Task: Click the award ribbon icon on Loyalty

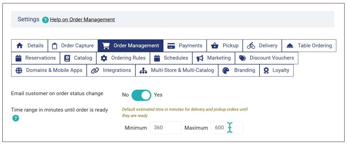Action: point(266,71)
